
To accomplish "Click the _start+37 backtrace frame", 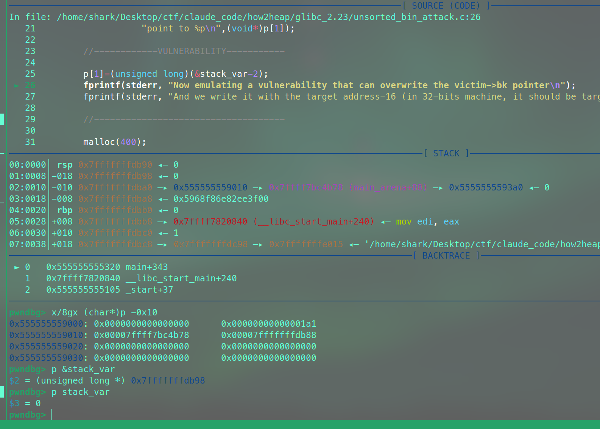I will tap(149, 290).
